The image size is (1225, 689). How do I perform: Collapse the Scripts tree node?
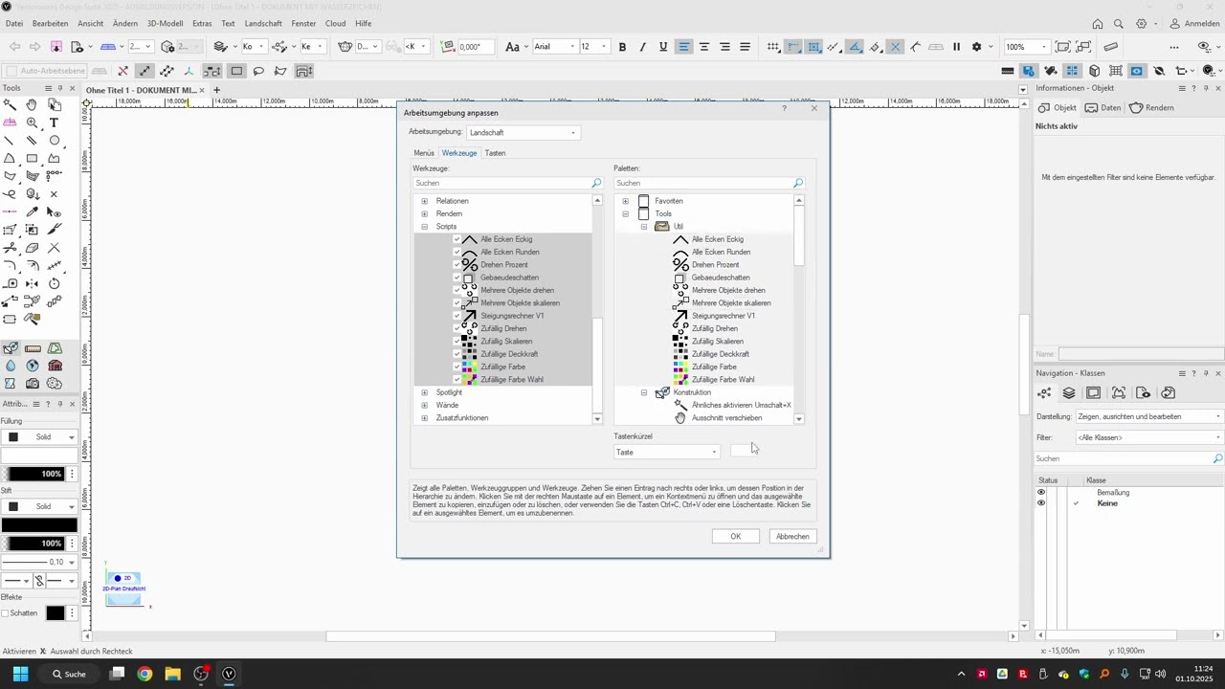pyautogui.click(x=424, y=227)
